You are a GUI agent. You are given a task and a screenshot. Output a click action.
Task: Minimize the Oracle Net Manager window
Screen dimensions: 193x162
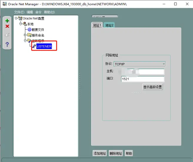click(x=164, y=4)
